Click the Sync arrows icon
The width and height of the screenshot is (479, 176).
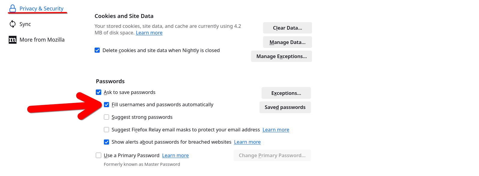[13, 24]
